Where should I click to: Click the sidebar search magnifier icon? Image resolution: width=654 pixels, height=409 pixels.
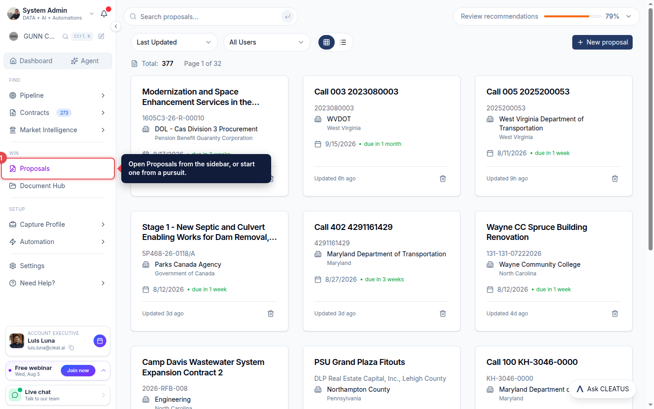coord(65,36)
